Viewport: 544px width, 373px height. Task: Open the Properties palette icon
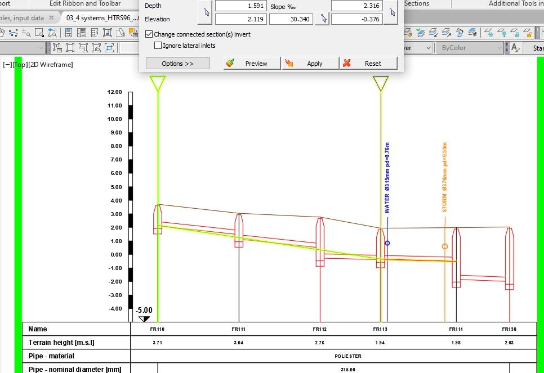(68, 33)
